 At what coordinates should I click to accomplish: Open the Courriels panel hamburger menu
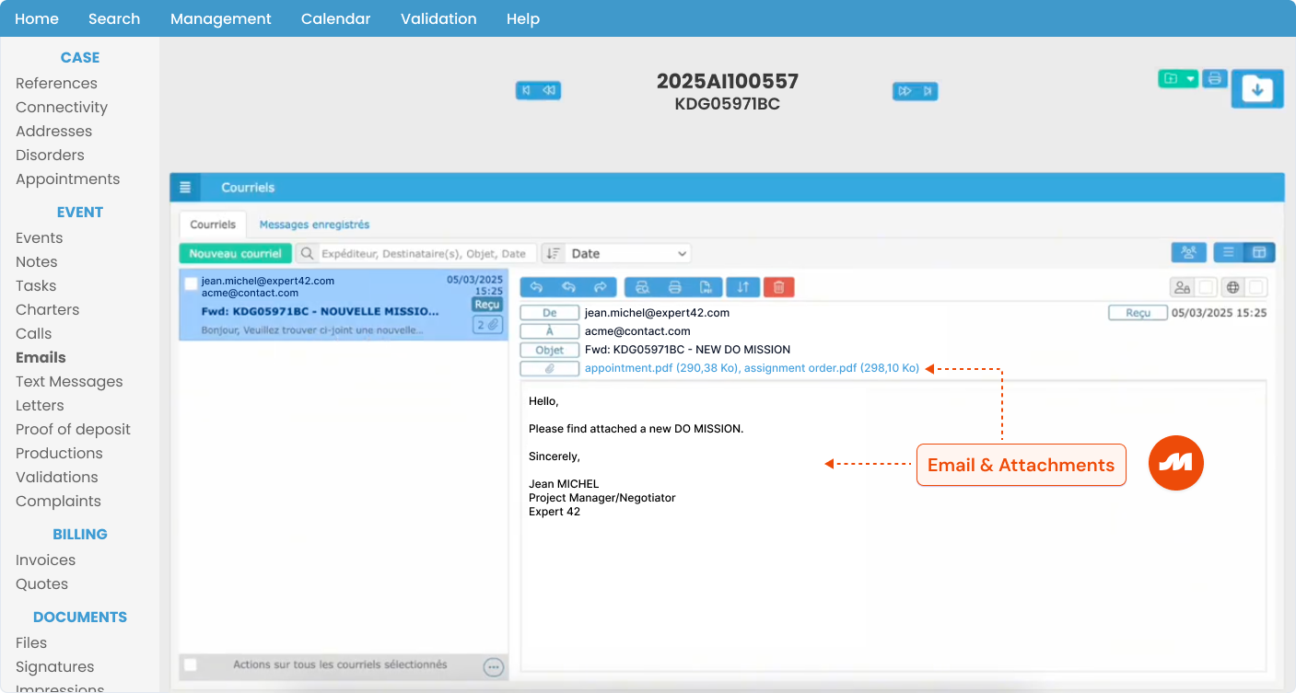click(185, 187)
